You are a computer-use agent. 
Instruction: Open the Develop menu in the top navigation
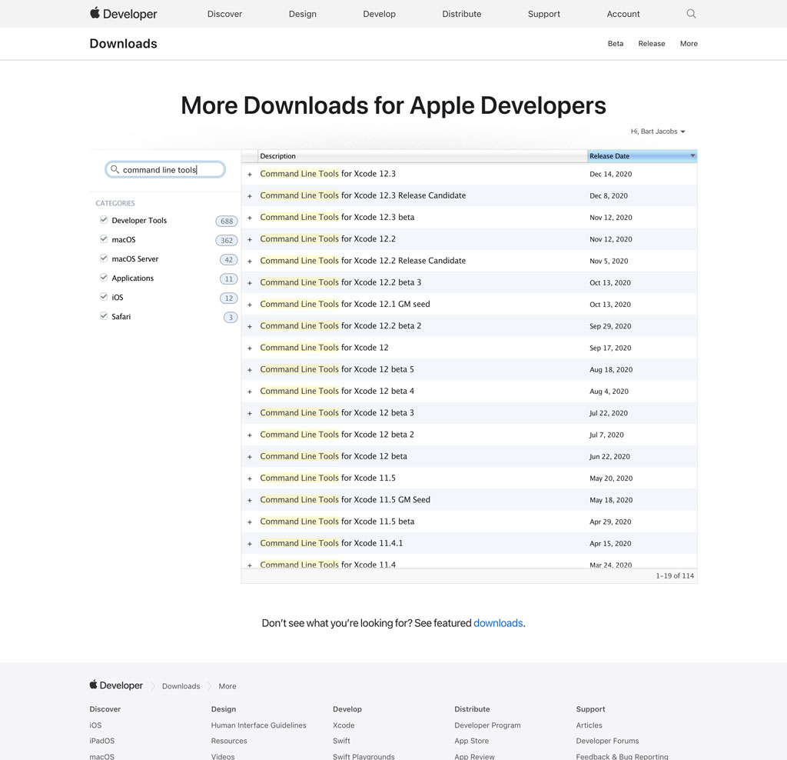coord(379,13)
